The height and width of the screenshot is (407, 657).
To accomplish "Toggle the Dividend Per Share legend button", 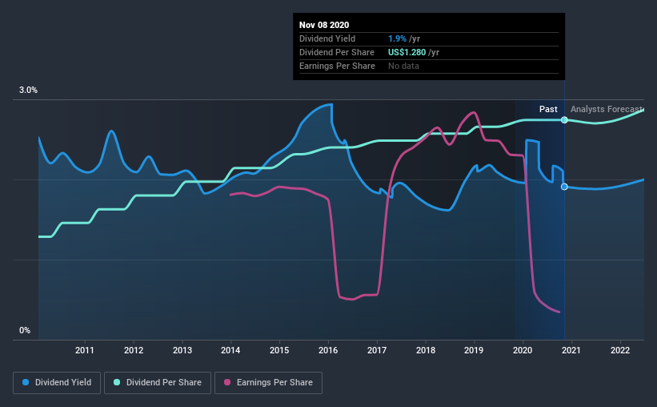I will (158, 383).
